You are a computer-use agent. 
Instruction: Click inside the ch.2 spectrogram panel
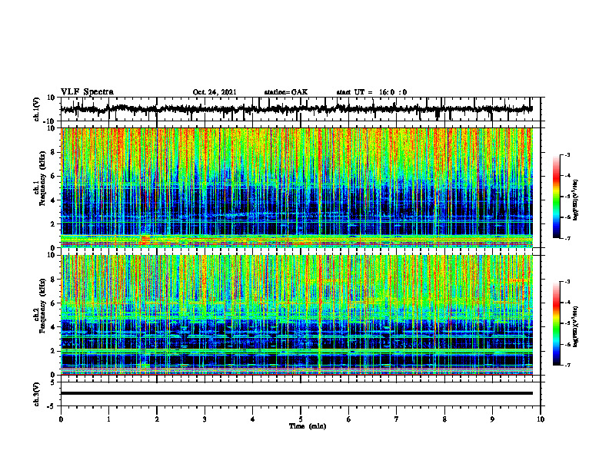click(296, 315)
